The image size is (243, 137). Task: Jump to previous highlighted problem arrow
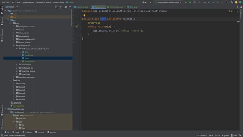coord(234,11)
